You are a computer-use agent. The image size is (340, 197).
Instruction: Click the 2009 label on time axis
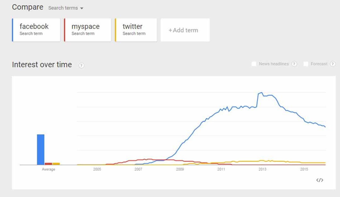tap(180, 169)
